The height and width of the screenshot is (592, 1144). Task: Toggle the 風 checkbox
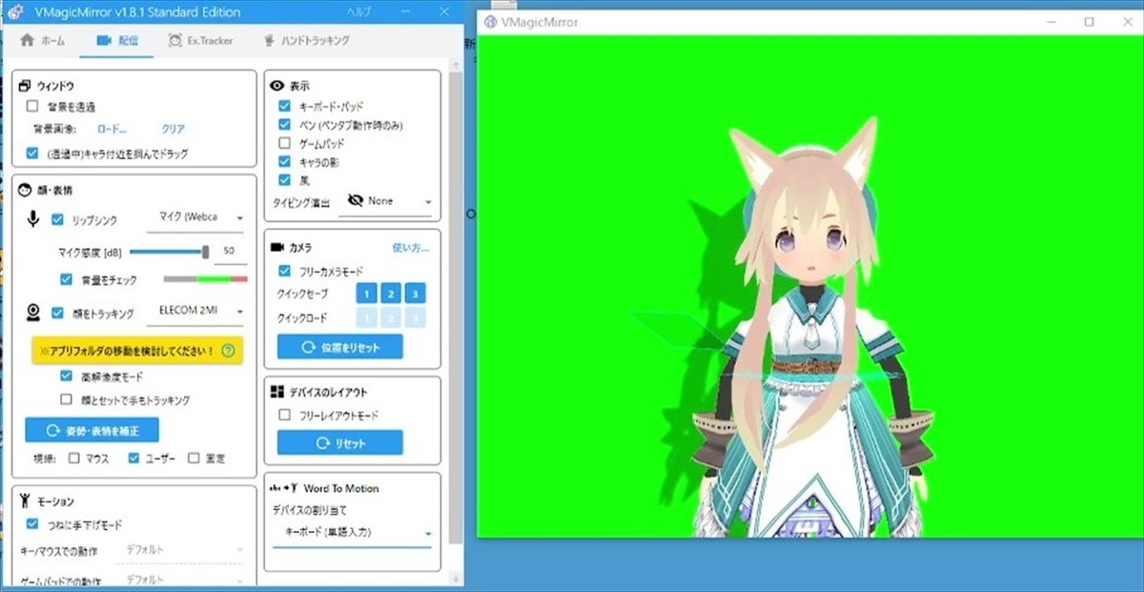[x=284, y=179]
